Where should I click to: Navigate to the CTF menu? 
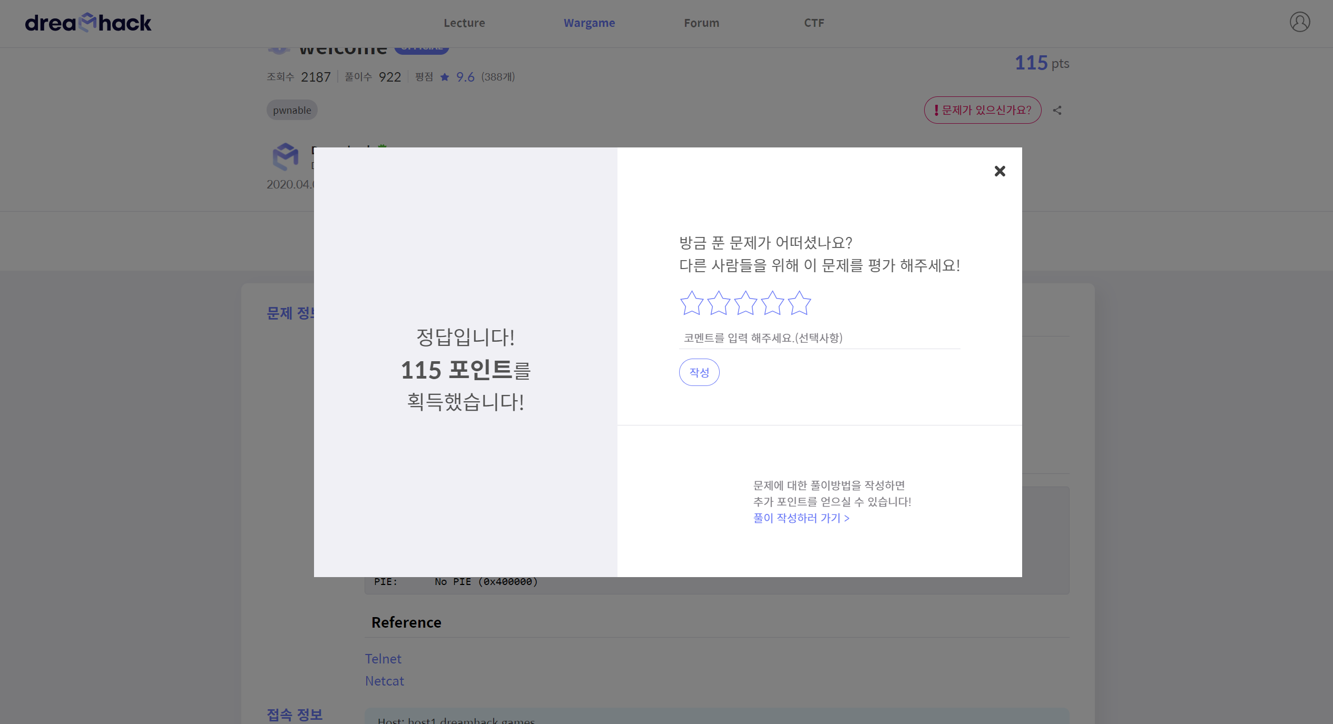pos(813,23)
